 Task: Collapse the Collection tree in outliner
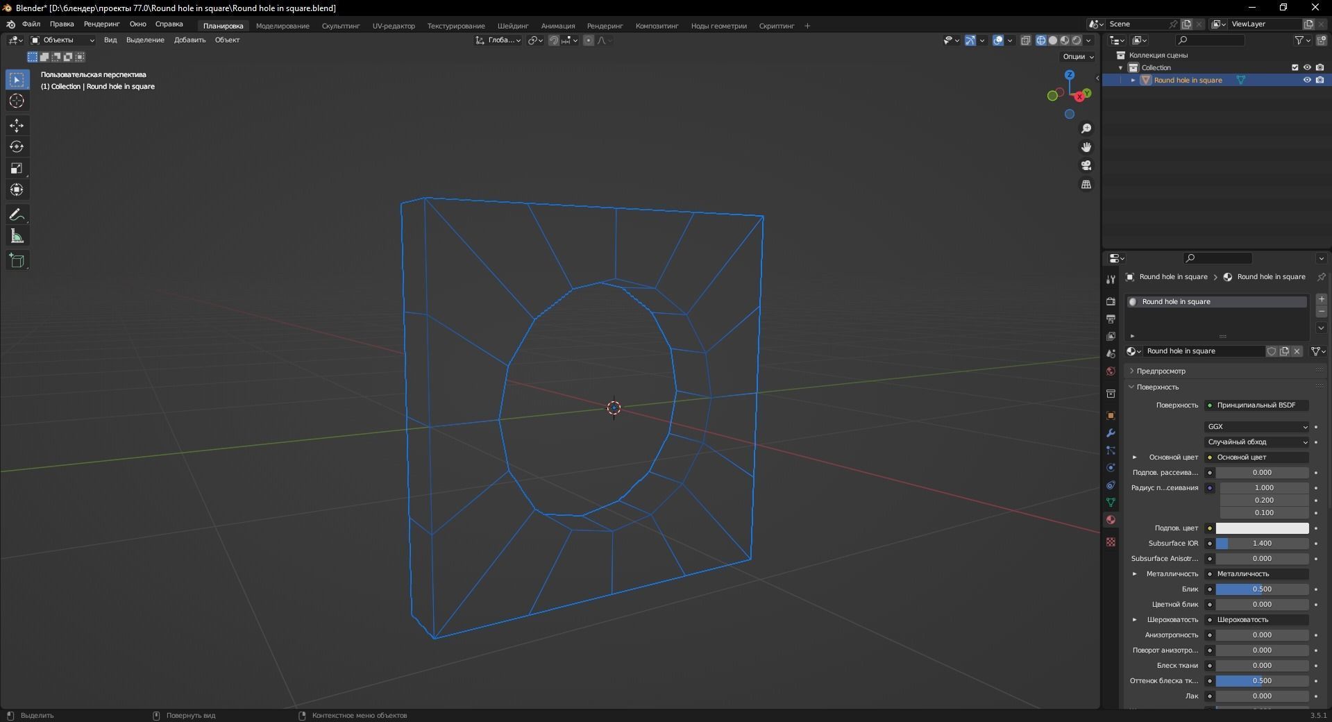(1120, 68)
